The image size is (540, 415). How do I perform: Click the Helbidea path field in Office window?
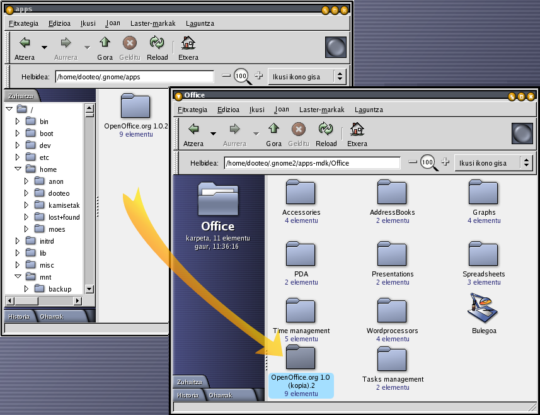(x=312, y=162)
